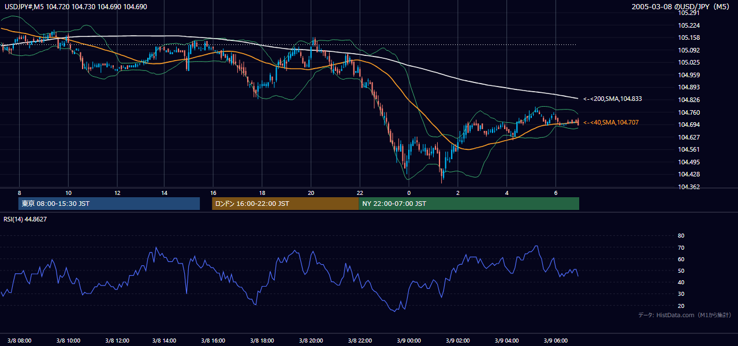The height and width of the screenshot is (346, 738).
Task: Click the RSI scale level 80
Action: point(681,236)
